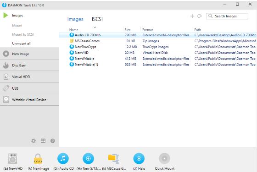This screenshot has width=257, height=172.
Task: Select the Virtual HDD icon
Action: 6,76
